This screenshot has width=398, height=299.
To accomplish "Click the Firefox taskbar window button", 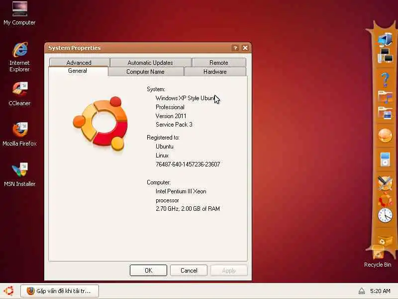I will (60, 291).
